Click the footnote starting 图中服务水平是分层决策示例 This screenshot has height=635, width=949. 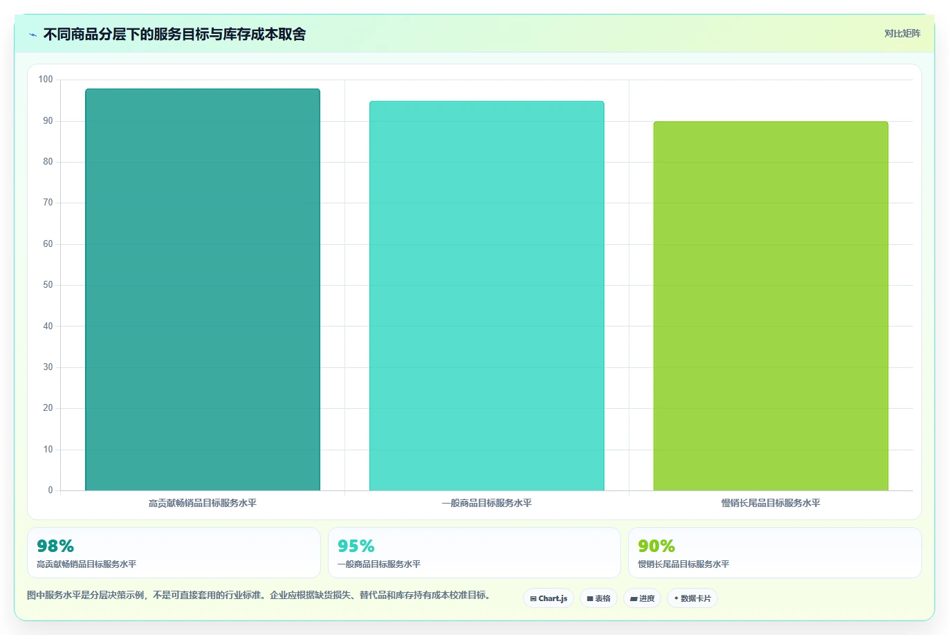259,595
